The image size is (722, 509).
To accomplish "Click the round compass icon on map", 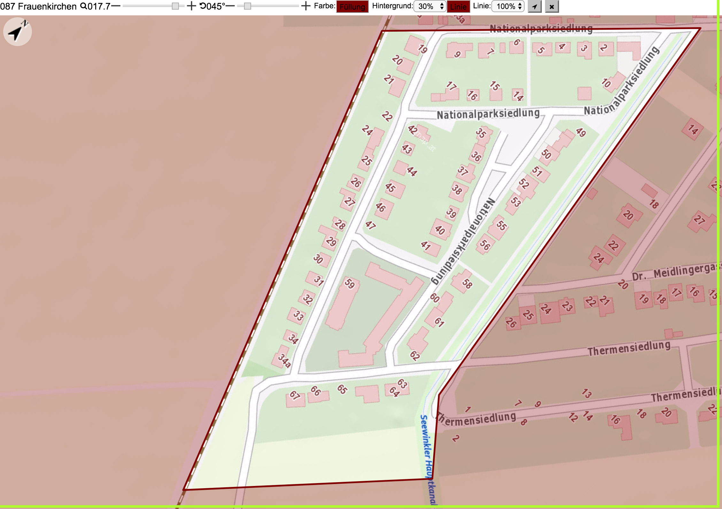I will pyautogui.click(x=18, y=32).
